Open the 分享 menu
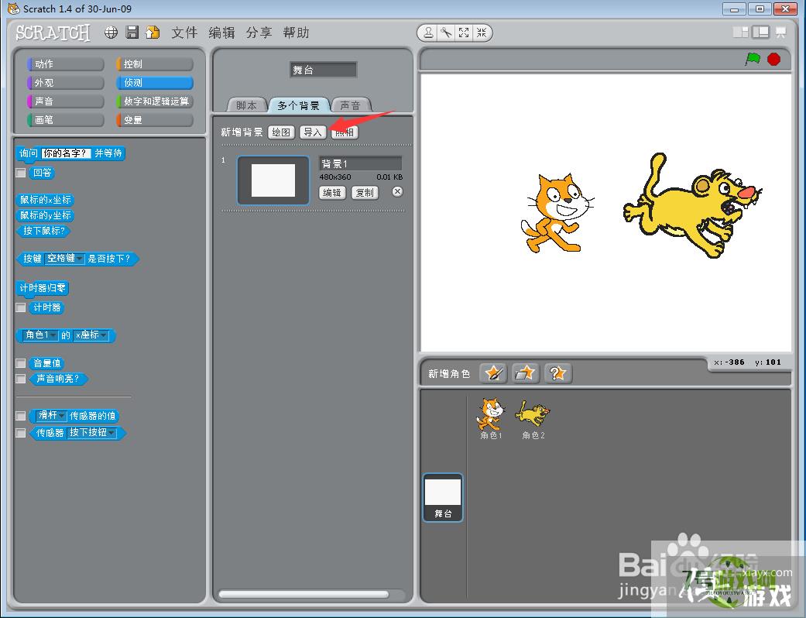The image size is (806, 618). [259, 33]
